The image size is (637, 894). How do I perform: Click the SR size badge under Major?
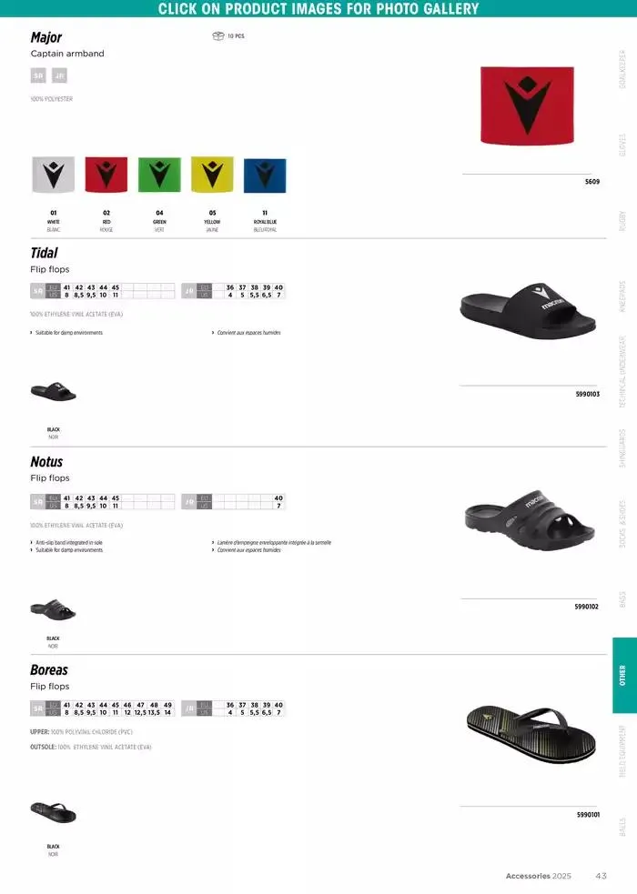pos(38,75)
